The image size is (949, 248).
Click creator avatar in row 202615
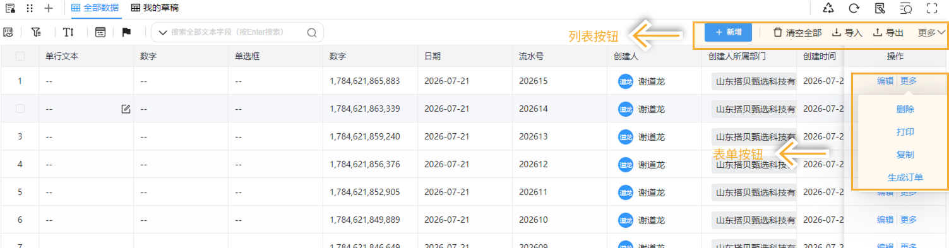625,81
